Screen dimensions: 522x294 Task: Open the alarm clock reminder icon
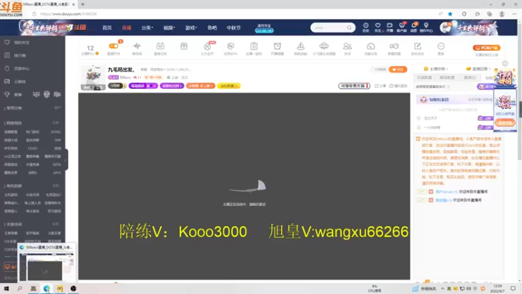coord(277,46)
